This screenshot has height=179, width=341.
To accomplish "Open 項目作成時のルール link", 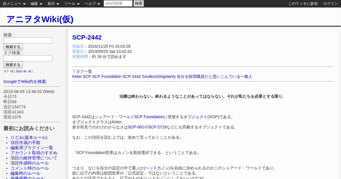I will [x=30, y=163].
